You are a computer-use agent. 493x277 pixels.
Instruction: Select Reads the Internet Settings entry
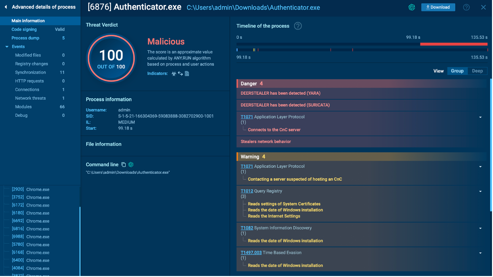point(274,217)
